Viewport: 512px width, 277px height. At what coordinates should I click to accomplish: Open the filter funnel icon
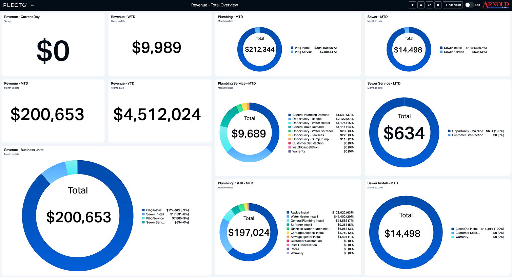click(x=412, y=5)
